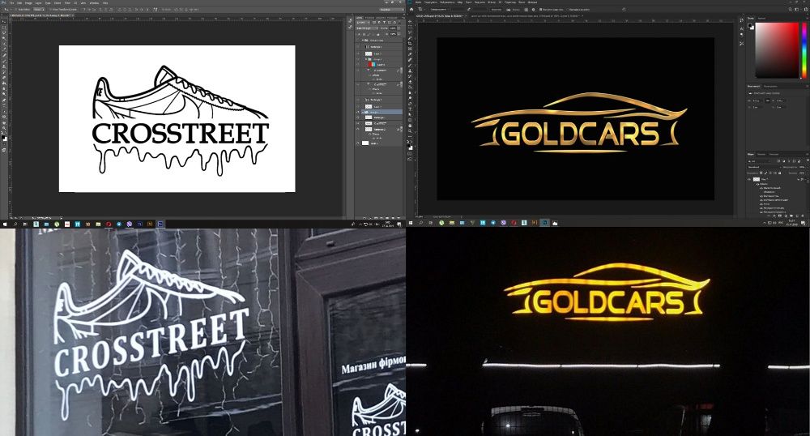
Task: Pick the Type tool in left Photoshop window
Action: [x=3, y=105]
